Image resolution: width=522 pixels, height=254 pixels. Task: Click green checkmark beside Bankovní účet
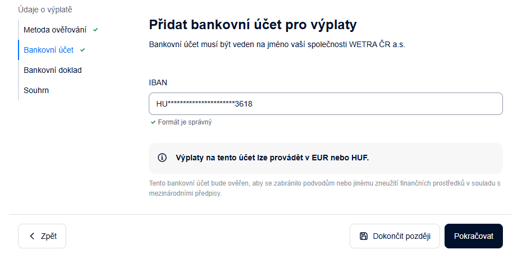click(x=83, y=50)
